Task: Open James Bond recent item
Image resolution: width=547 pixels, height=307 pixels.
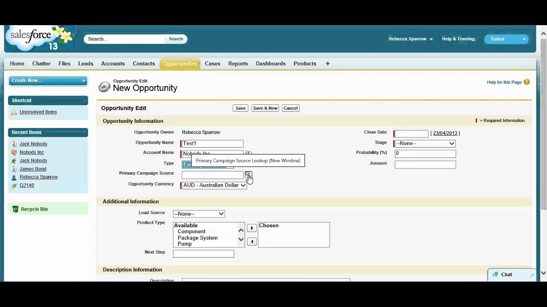Action: click(33, 169)
